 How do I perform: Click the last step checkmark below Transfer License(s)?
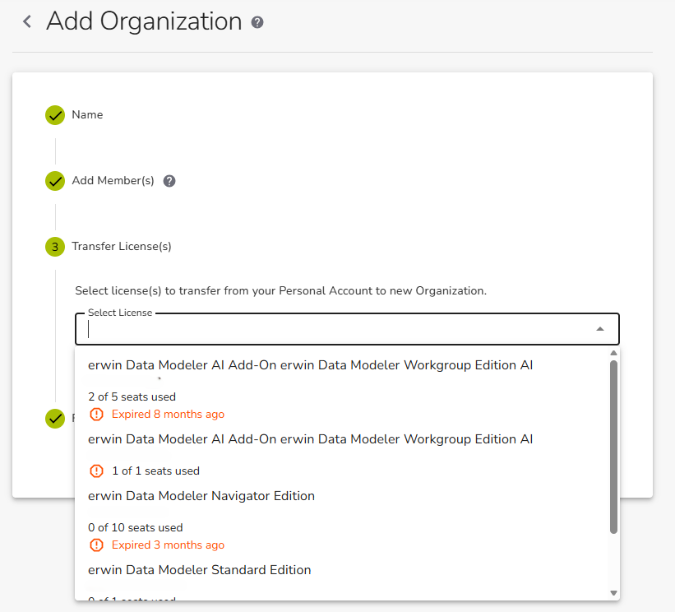click(x=55, y=419)
